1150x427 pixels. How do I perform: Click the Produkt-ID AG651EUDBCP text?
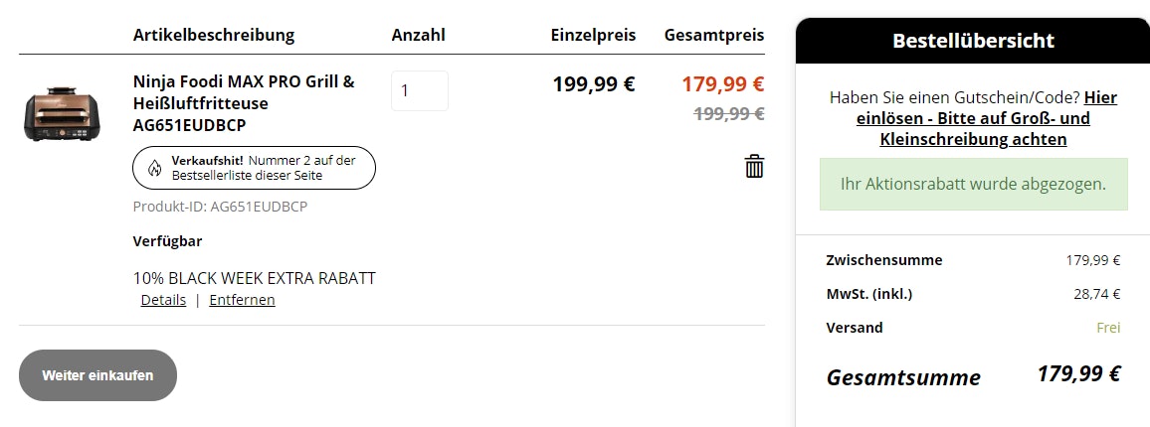pos(220,207)
